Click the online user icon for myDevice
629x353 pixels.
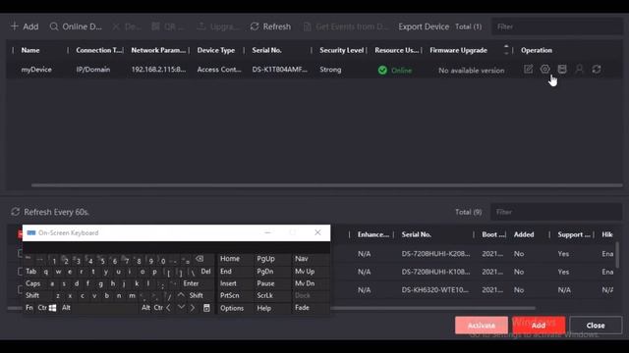(x=579, y=69)
